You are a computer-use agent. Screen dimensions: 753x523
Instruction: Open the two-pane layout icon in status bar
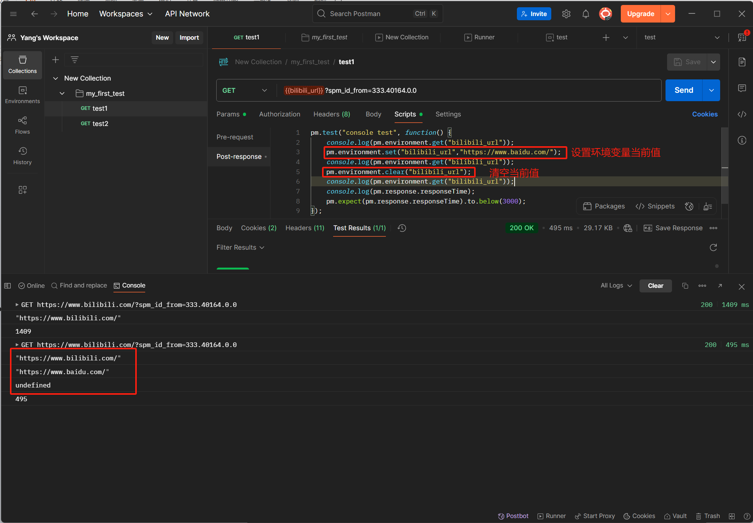(732, 516)
